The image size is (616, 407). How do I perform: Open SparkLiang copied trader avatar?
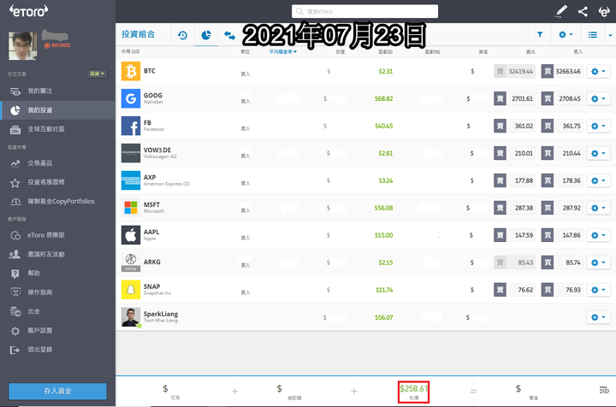coord(131,317)
